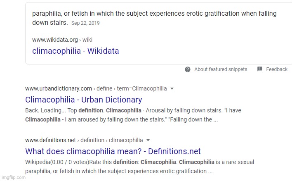This screenshot has width=292, height=181.
Task: Click the 'define › term=Climacophilia' breadcrumb path
Action: 132,88
